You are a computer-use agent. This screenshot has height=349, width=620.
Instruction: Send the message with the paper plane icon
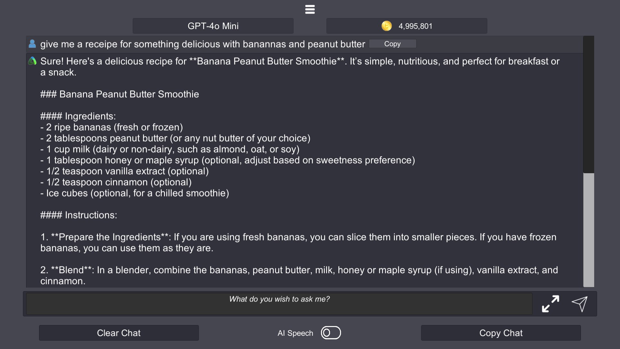click(580, 304)
